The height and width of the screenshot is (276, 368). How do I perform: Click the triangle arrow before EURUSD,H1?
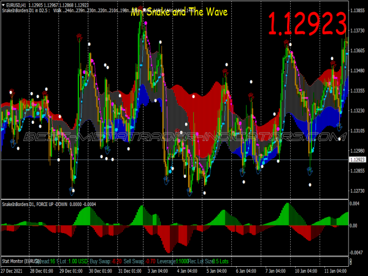coord(3,5)
